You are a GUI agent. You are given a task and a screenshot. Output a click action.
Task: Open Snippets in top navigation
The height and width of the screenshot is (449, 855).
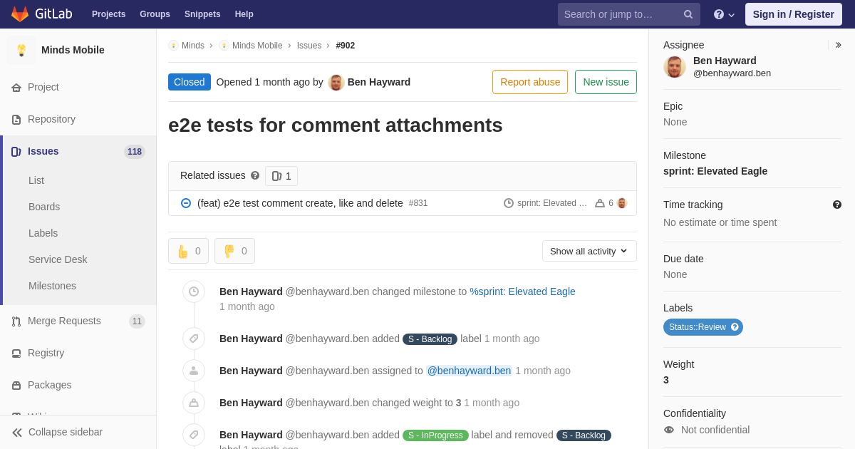click(x=202, y=14)
